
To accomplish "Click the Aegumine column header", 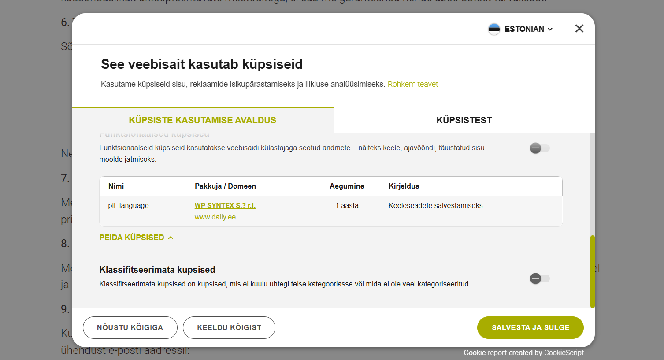I will pyautogui.click(x=347, y=186).
